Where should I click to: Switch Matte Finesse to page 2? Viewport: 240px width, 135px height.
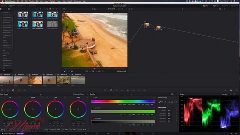pos(176,108)
